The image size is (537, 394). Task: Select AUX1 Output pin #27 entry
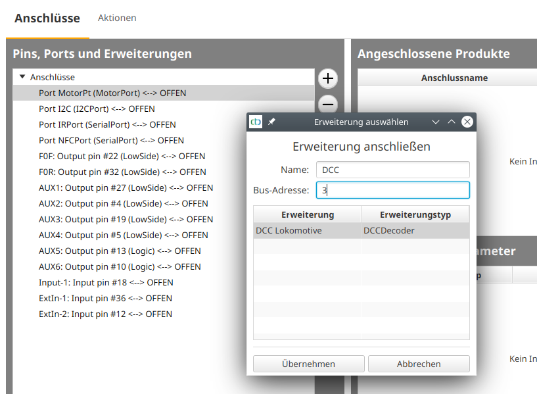click(x=126, y=187)
